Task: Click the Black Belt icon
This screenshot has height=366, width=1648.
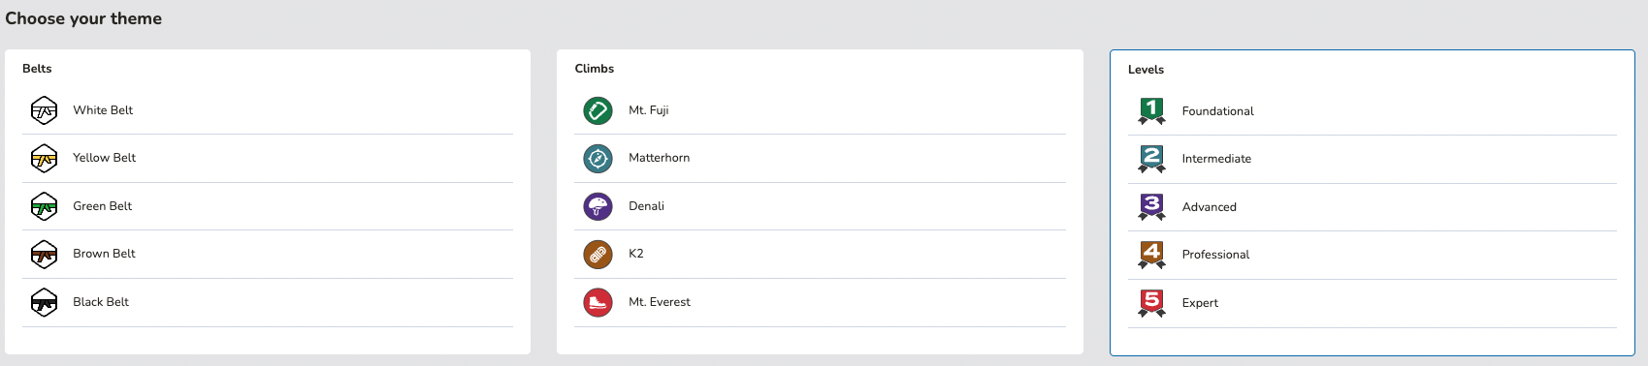Action: click(x=44, y=302)
